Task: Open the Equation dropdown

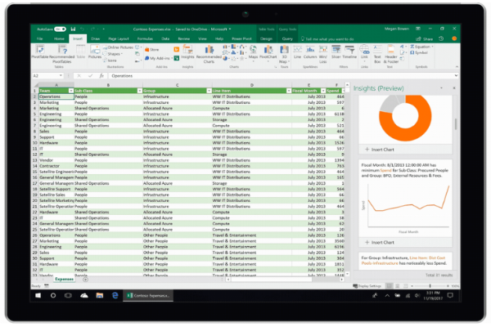Action: pos(421,47)
